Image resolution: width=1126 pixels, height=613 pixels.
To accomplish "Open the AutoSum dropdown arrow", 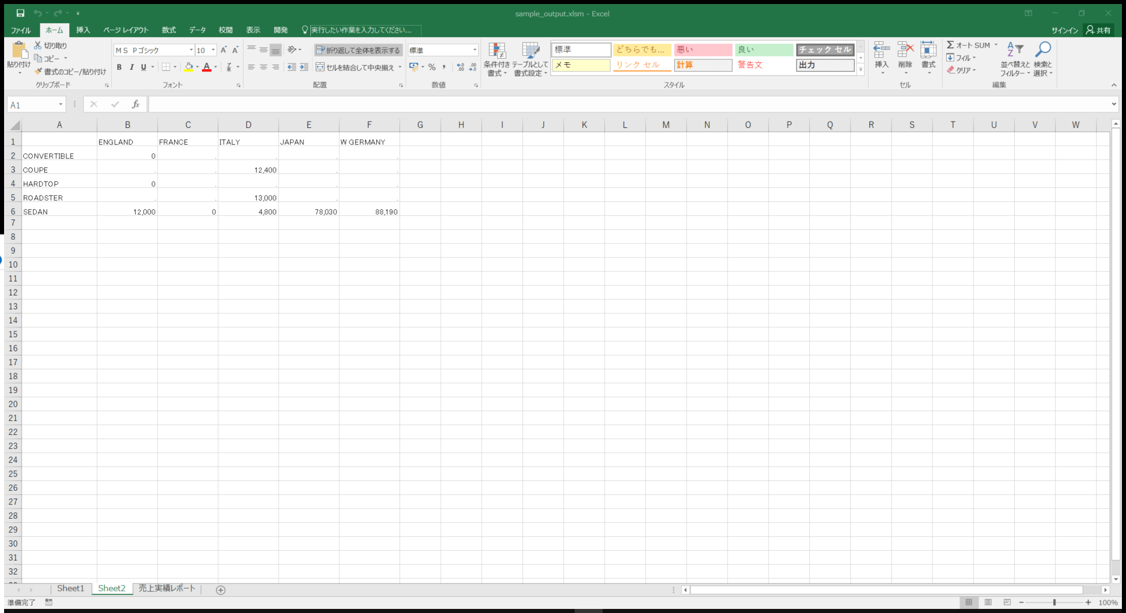I will point(996,45).
